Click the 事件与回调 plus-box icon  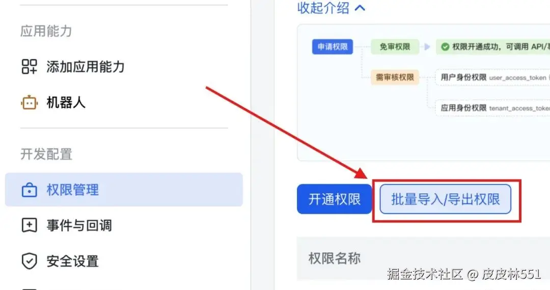coord(29,225)
